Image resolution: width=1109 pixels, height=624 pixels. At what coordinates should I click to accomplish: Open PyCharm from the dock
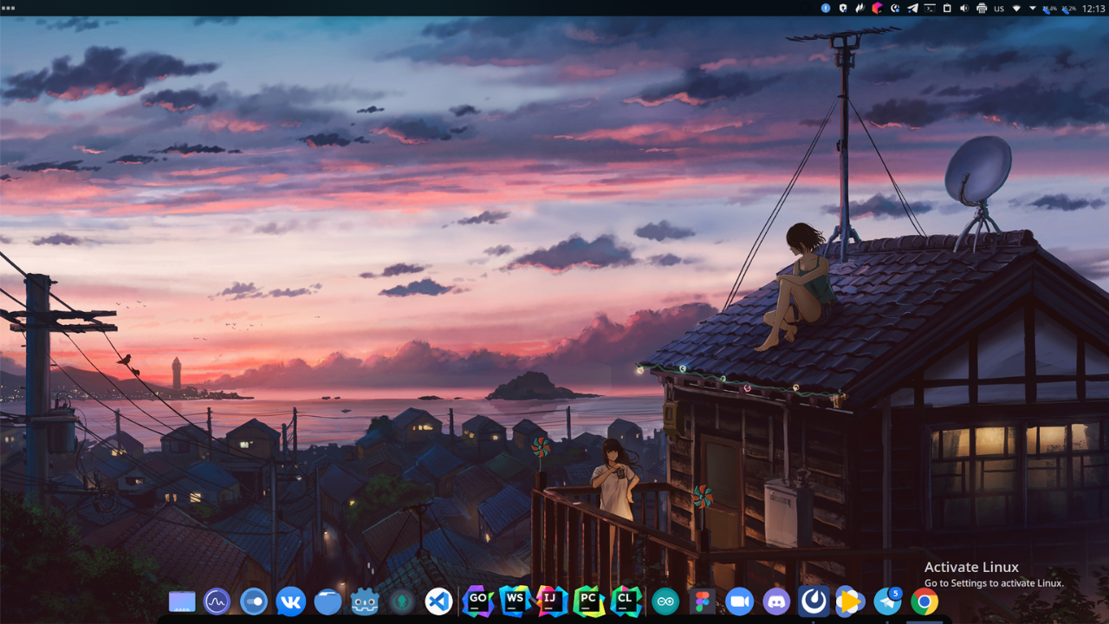588,601
